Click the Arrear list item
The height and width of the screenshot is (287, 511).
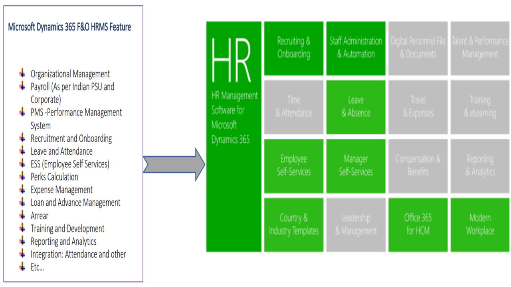tap(40, 216)
